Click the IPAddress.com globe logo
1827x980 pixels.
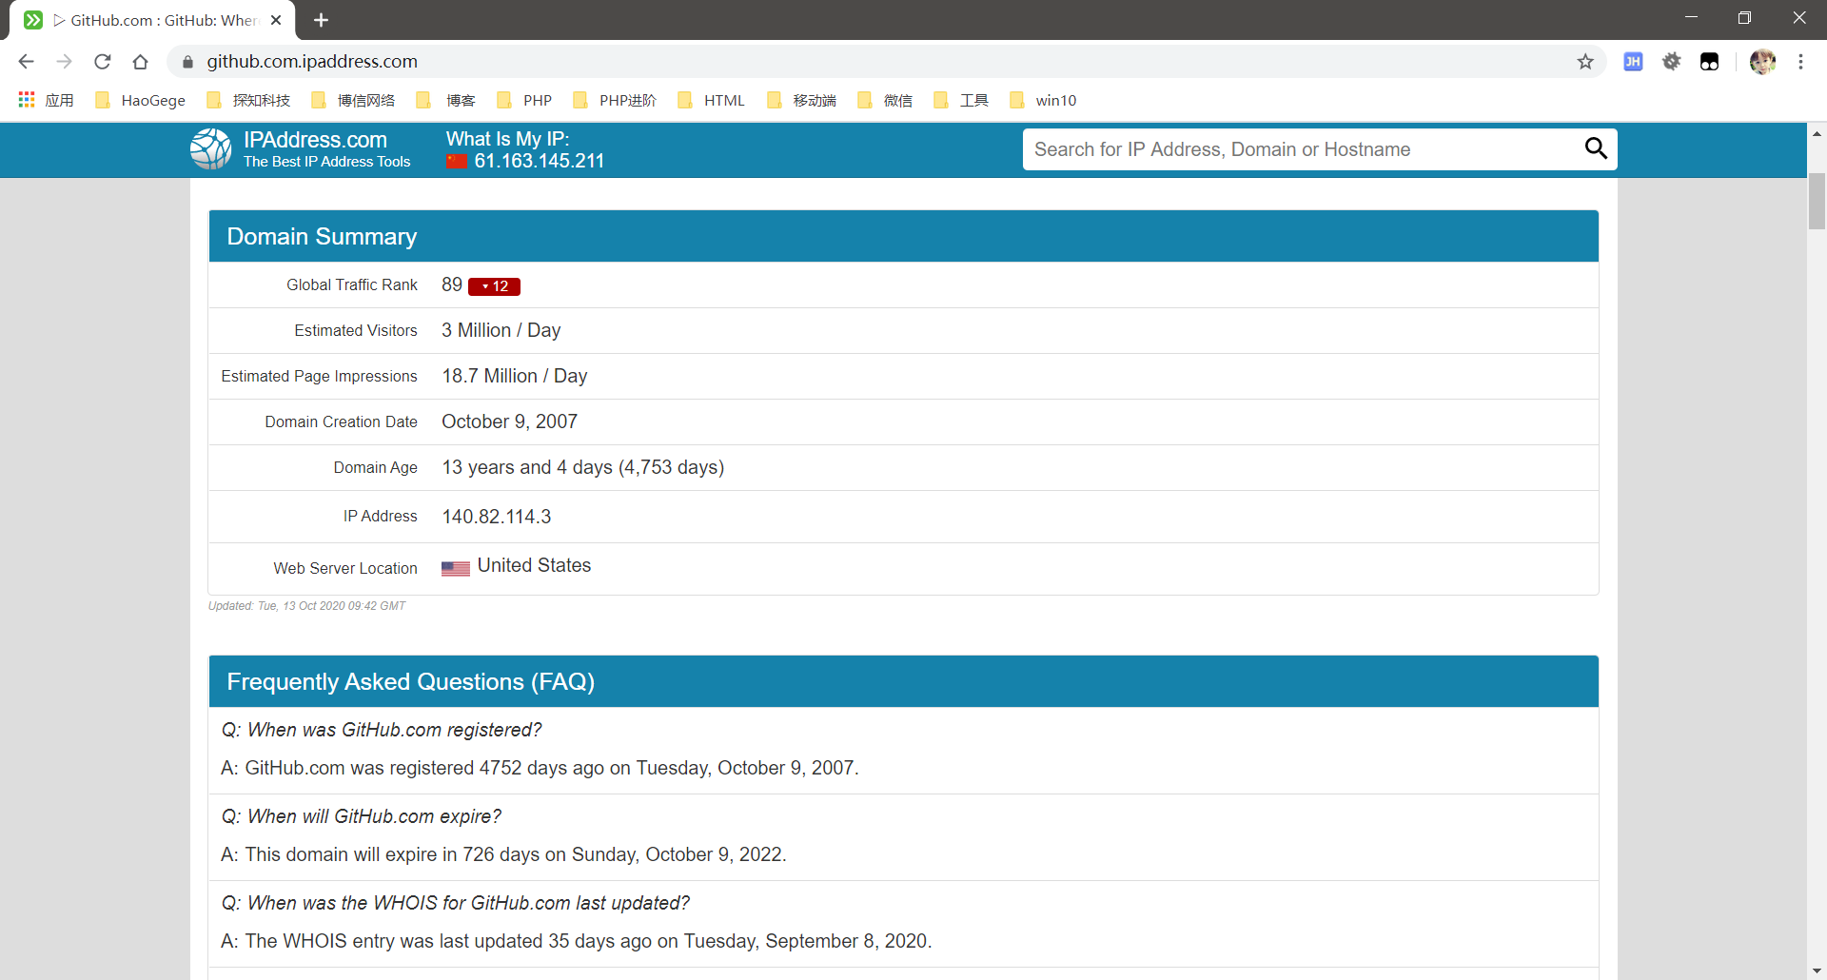210,149
